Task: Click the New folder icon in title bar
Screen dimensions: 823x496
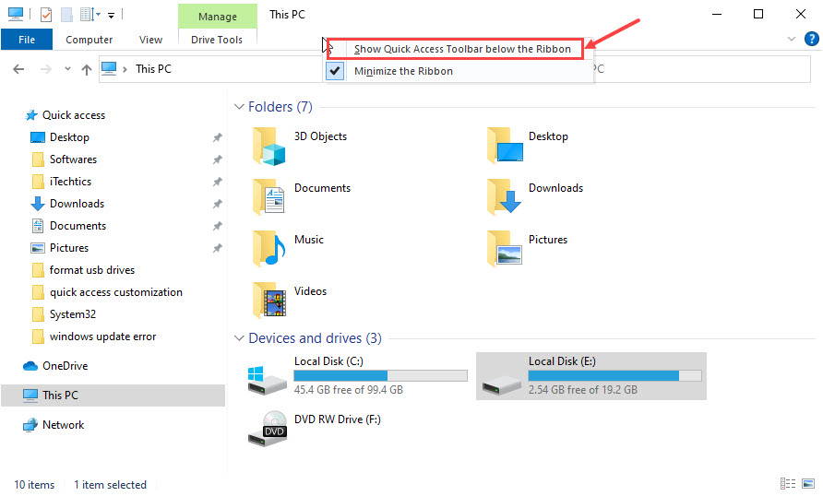Action: pos(66,14)
